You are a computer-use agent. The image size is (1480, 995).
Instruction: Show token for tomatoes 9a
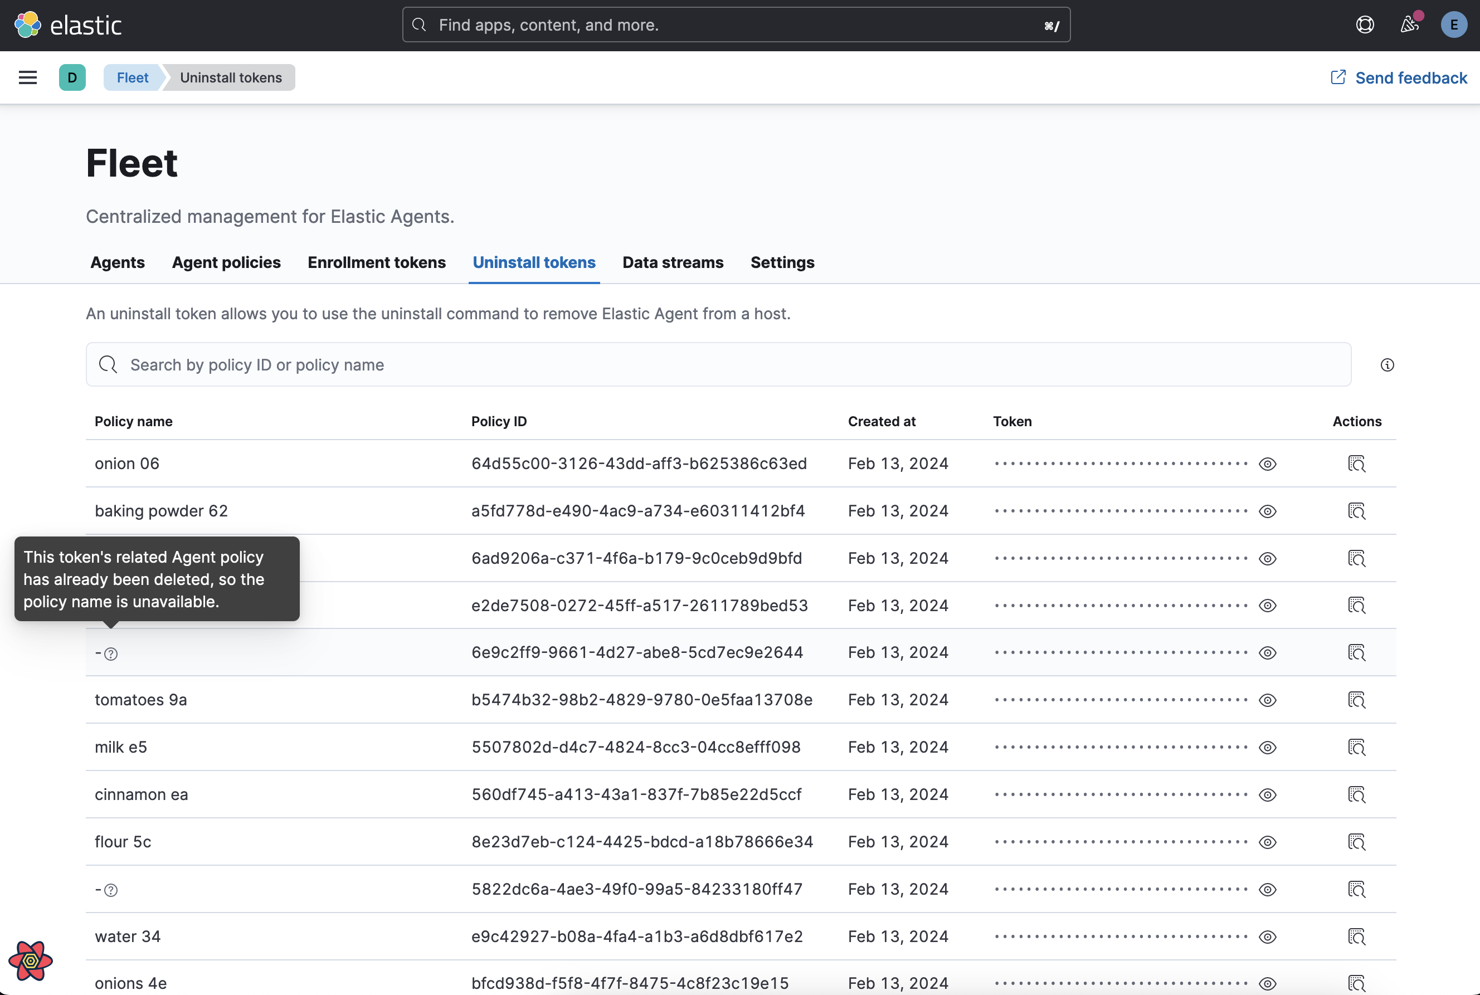tap(1267, 700)
